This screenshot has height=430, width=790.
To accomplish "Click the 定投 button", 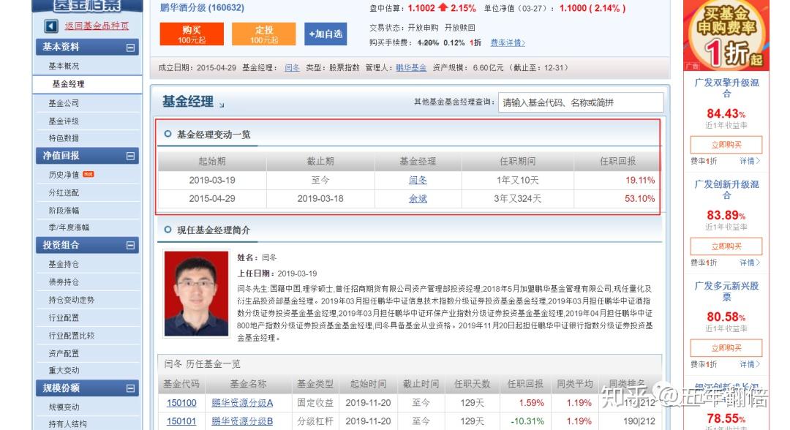I will (x=263, y=34).
